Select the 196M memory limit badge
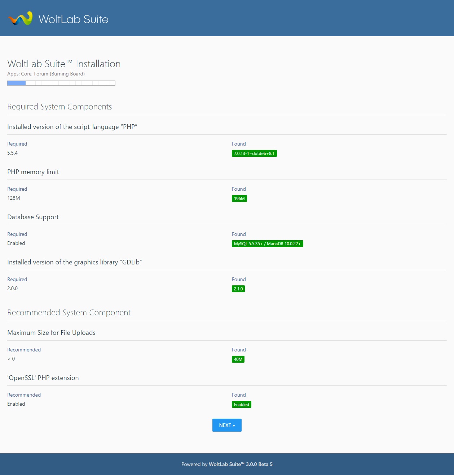 click(239, 199)
